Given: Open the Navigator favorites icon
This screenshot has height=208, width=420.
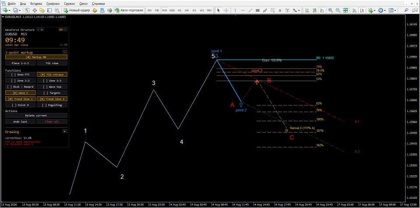Looking at the screenshot, I should tap(42, 10).
